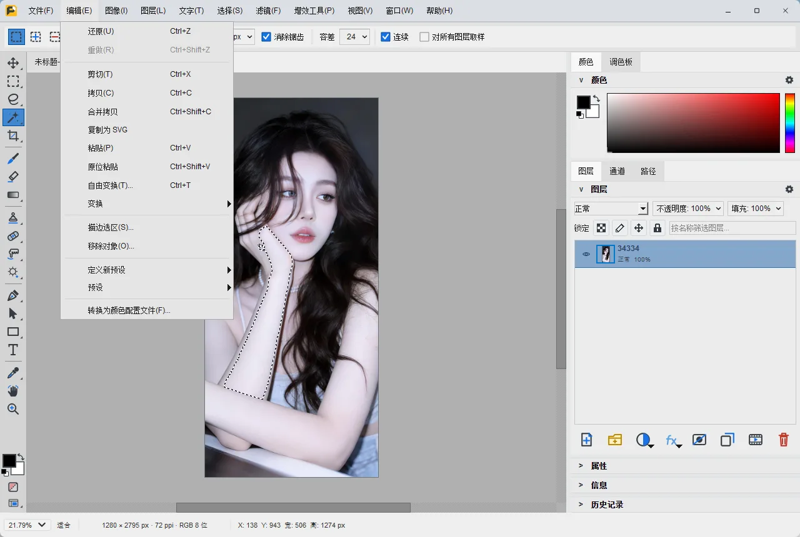Select the Zoom magnifier tool
Screen dimensions: 800x537
tap(13, 409)
